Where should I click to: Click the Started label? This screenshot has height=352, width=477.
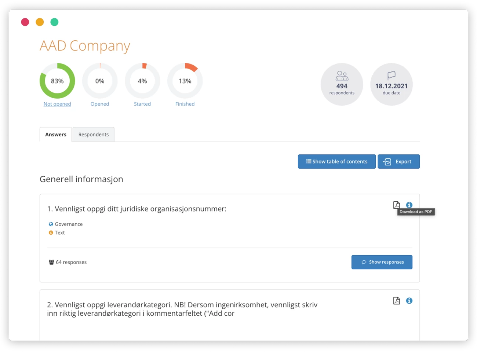tap(142, 104)
